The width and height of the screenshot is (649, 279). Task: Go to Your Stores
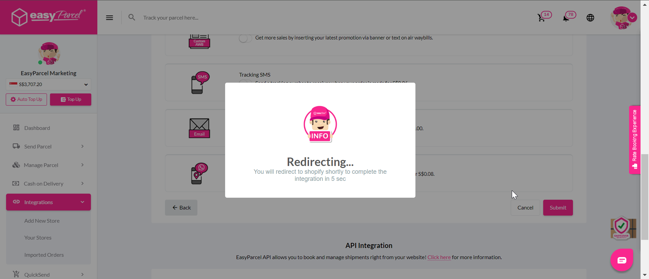pos(38,238)
